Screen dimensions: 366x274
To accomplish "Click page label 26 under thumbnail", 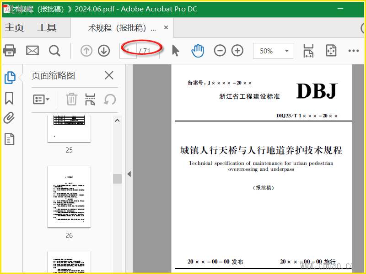I will pyautogui.click(x=69, y=236).
